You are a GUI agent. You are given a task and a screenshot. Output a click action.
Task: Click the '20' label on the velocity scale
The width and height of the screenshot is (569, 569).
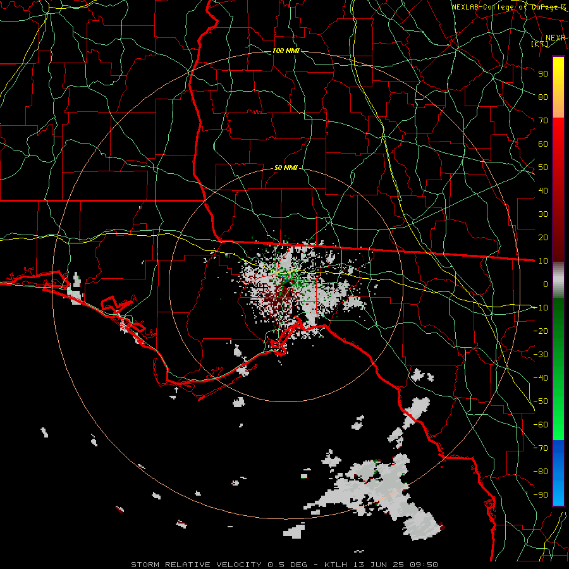pyautogui.click(x=543, y=238)
